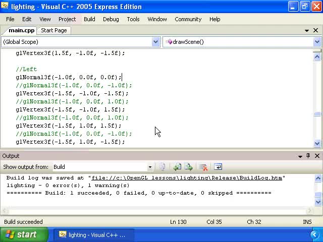Click the '0 error(s), 1 warning(s)' output line

coord(68,186)
